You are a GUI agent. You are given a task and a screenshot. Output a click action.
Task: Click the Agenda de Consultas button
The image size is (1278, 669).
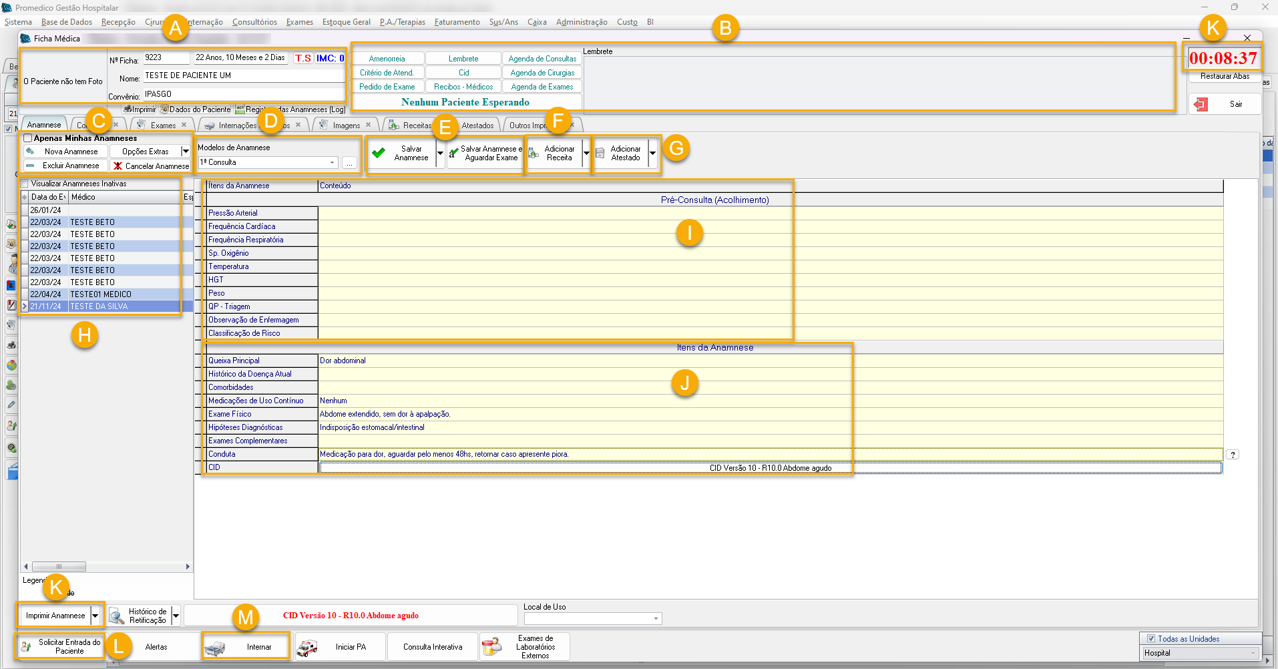pos(542,59)
